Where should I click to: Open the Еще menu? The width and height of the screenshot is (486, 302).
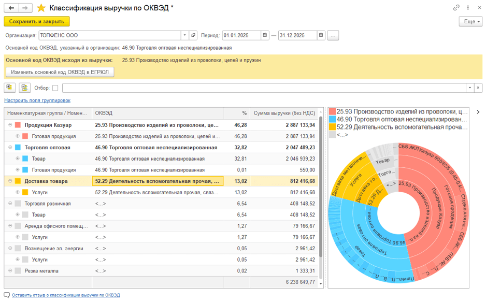470,22
